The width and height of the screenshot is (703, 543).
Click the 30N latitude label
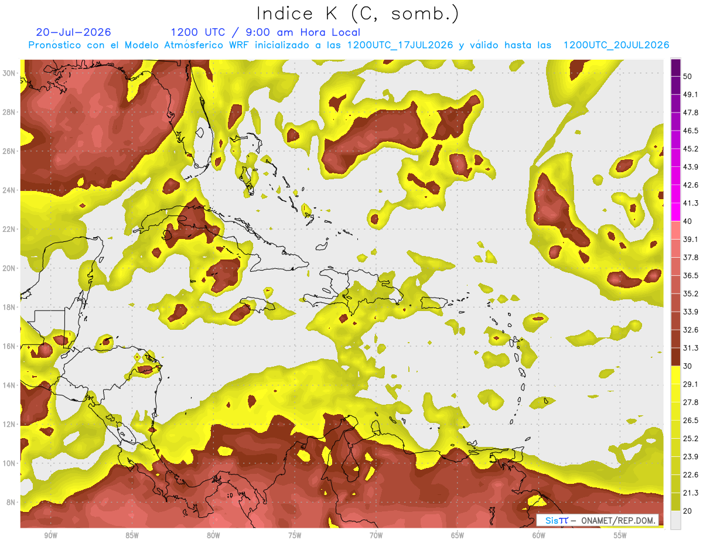tap(10, 73)
